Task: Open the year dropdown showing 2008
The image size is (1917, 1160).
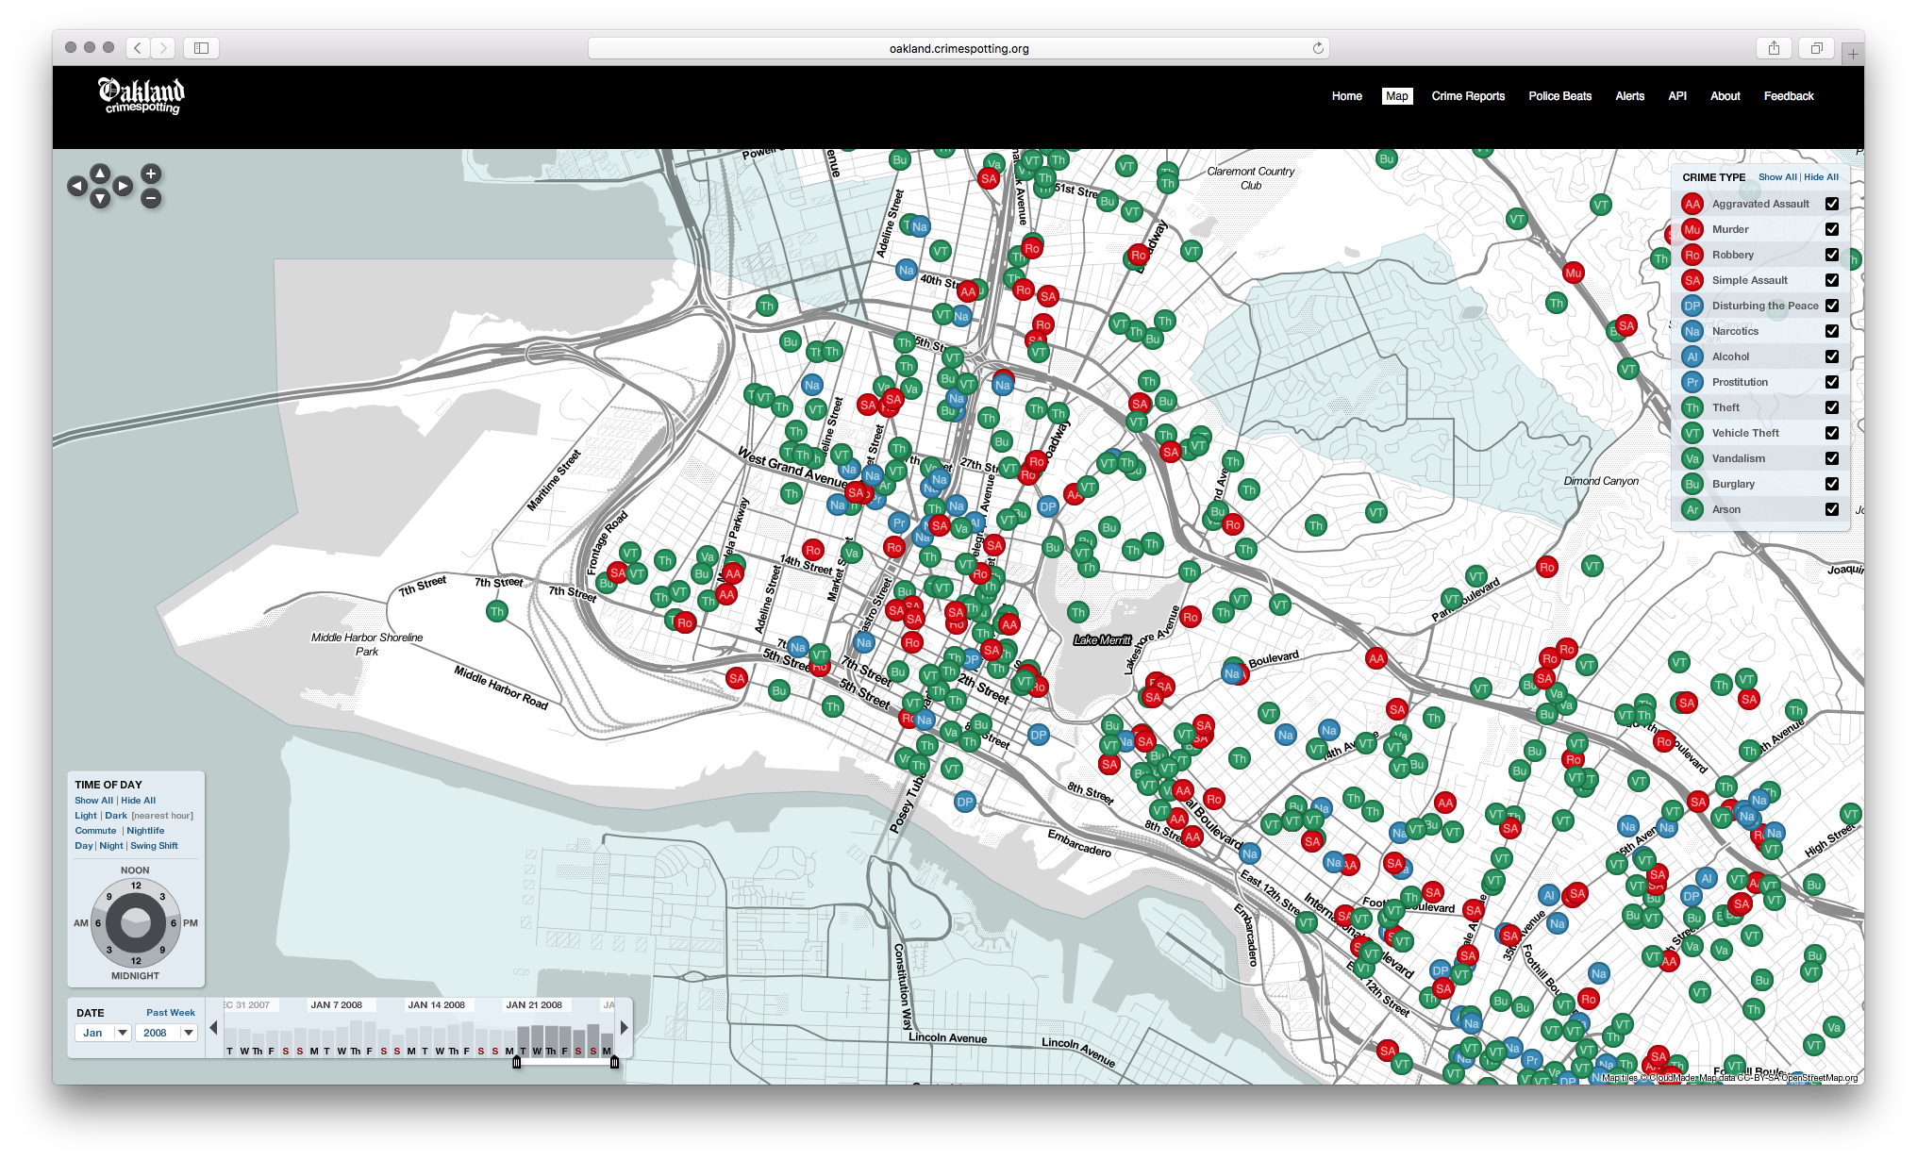Action: [166, 1033]
